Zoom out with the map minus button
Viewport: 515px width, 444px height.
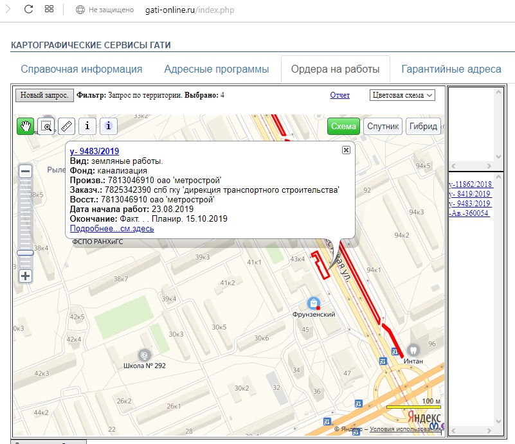pyautogui.click(x=25, y=172)
